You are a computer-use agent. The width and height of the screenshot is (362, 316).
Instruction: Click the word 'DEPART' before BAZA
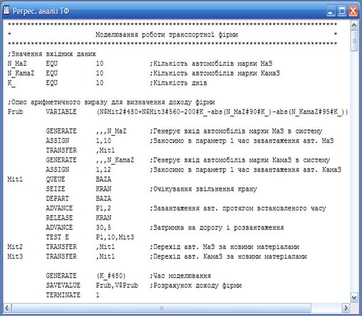click(x=57, y=198)
